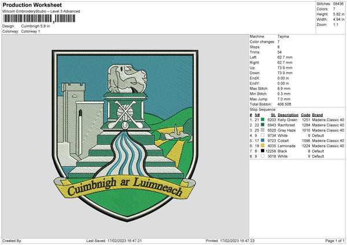This screenshot has height=245, width=347.
Task: Click the Height value '5.82 in'
Action: pyautogui.click(x=338, y=14)
